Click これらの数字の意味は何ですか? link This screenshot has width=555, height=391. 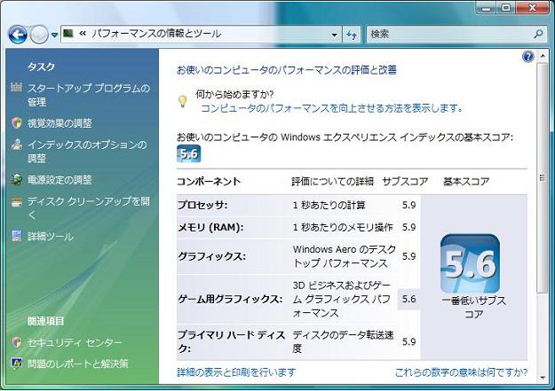pyautogui.click(x=461, y=372)
